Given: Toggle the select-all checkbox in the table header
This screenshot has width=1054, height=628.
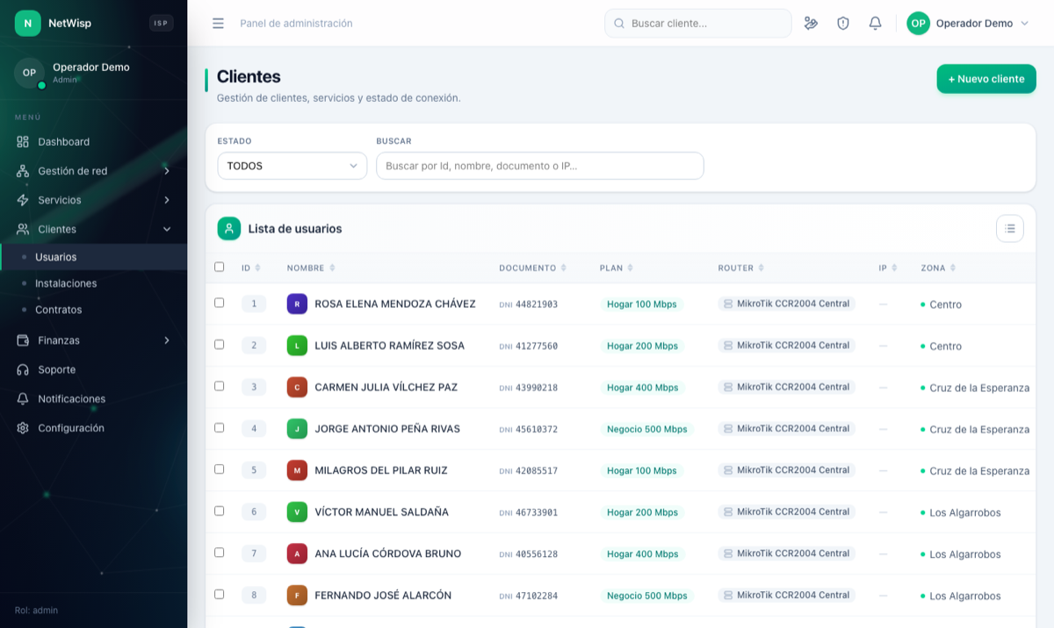Looking at the screenshot, I should coord(220,268).
